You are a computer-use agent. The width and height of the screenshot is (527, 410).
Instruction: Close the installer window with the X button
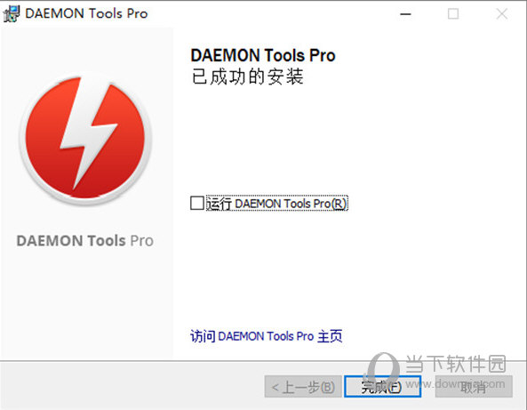pos(502,14)
